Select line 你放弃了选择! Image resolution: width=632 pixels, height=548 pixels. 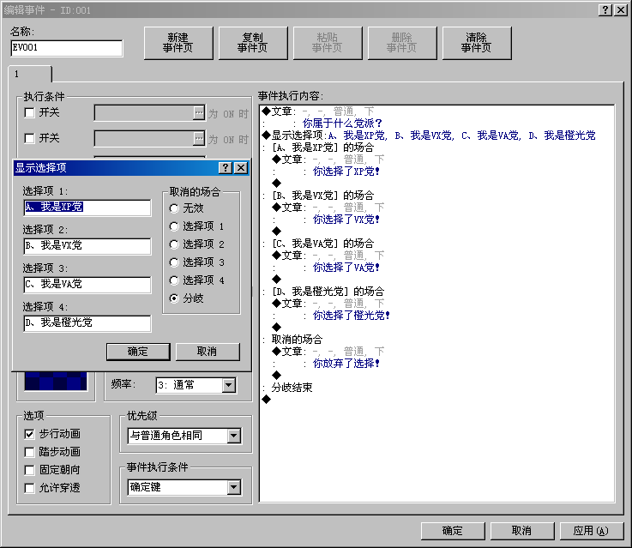pyautogui.click(x=346, y=364)
